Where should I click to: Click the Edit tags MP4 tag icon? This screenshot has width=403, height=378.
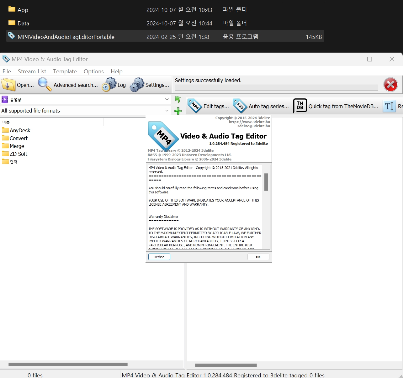tap(195, 106)
